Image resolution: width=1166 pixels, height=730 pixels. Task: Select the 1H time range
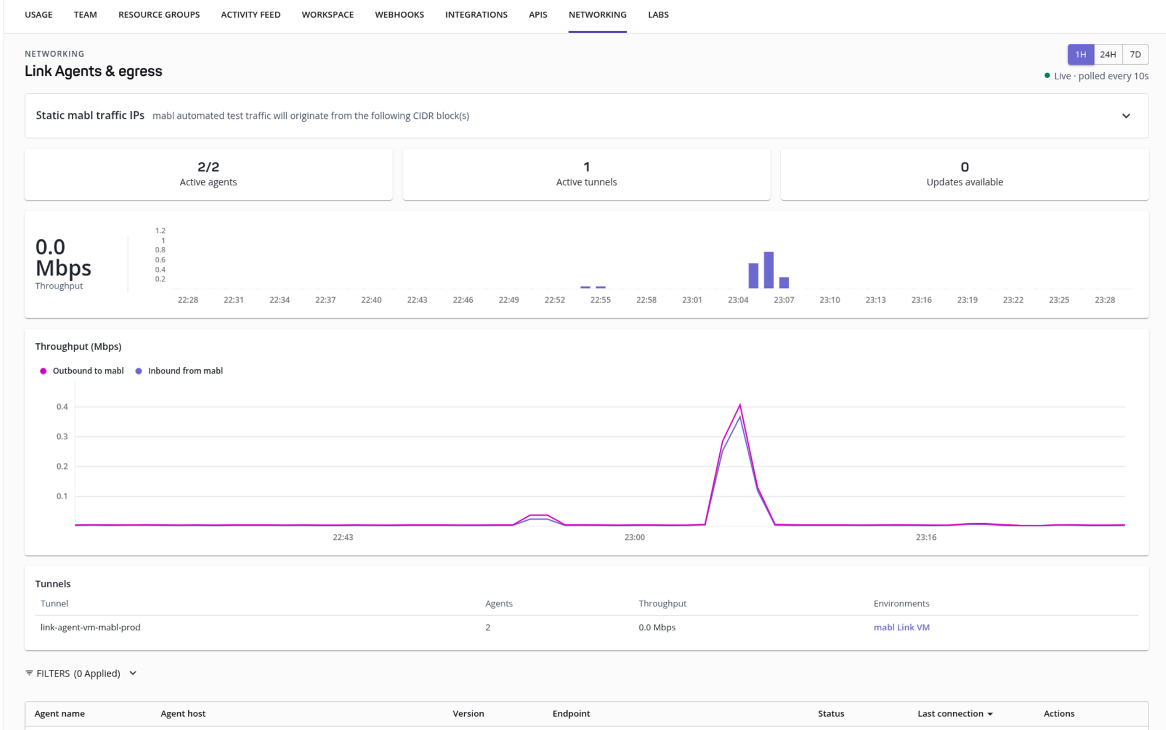point(1081,54)
